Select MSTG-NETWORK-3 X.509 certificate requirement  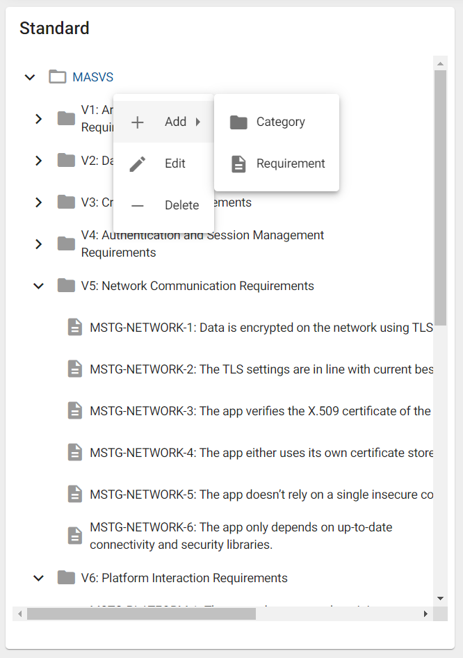pos(261,411)
